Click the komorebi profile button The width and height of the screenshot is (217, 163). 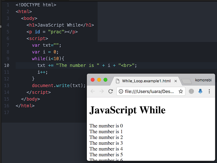203,80
